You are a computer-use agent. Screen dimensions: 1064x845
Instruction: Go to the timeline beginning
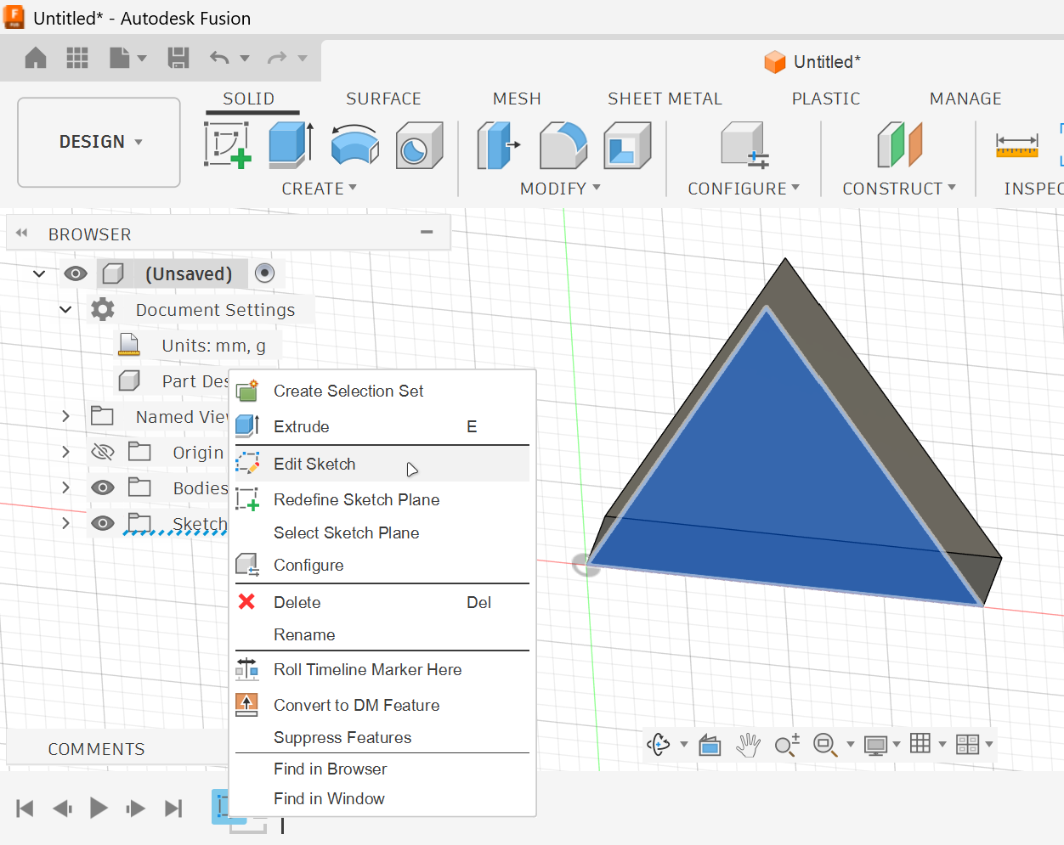(25, 808)
